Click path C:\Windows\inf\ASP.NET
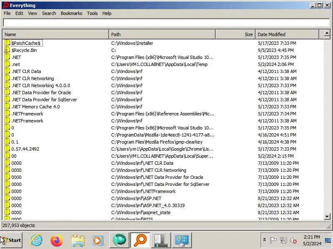The height and width of the screenshot is (249, 333). click(136, 198)
